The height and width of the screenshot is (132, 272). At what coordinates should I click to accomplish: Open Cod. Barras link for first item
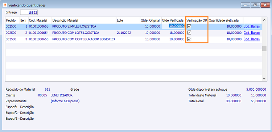point(252,26)
